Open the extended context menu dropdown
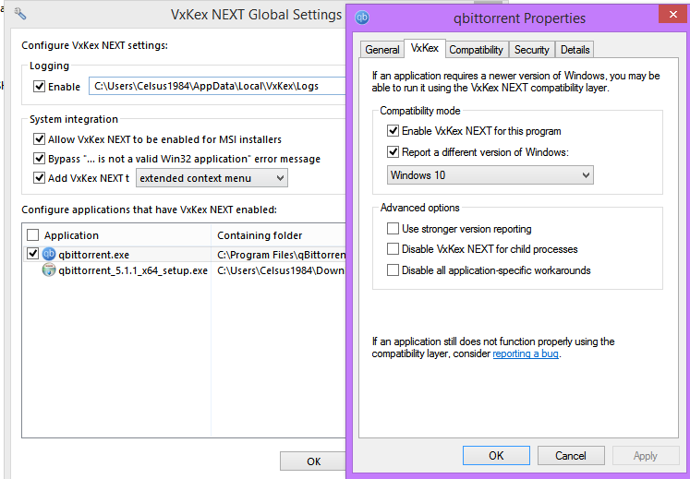This screenshot has height=479, width=690. (x=212, y=178)
